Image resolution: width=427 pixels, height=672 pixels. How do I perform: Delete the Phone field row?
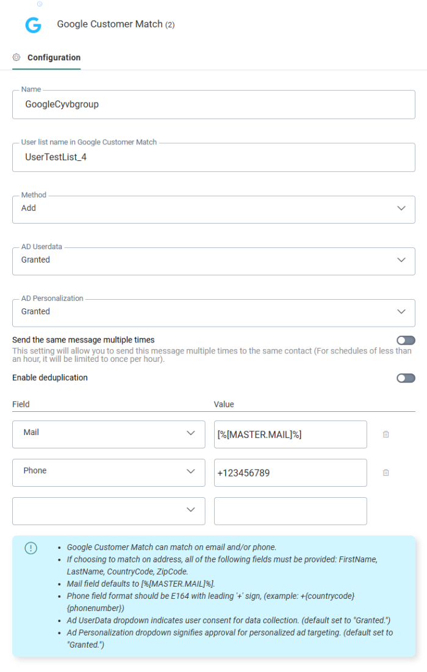[x=386, y=473]
